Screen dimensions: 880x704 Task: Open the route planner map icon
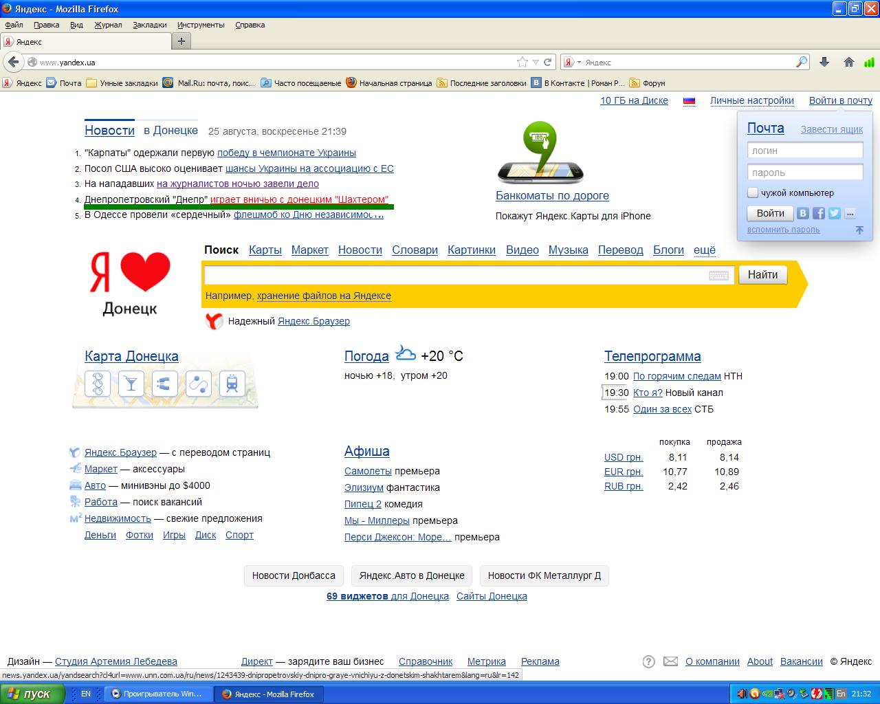pyautogui.click(x=199, y=384)
